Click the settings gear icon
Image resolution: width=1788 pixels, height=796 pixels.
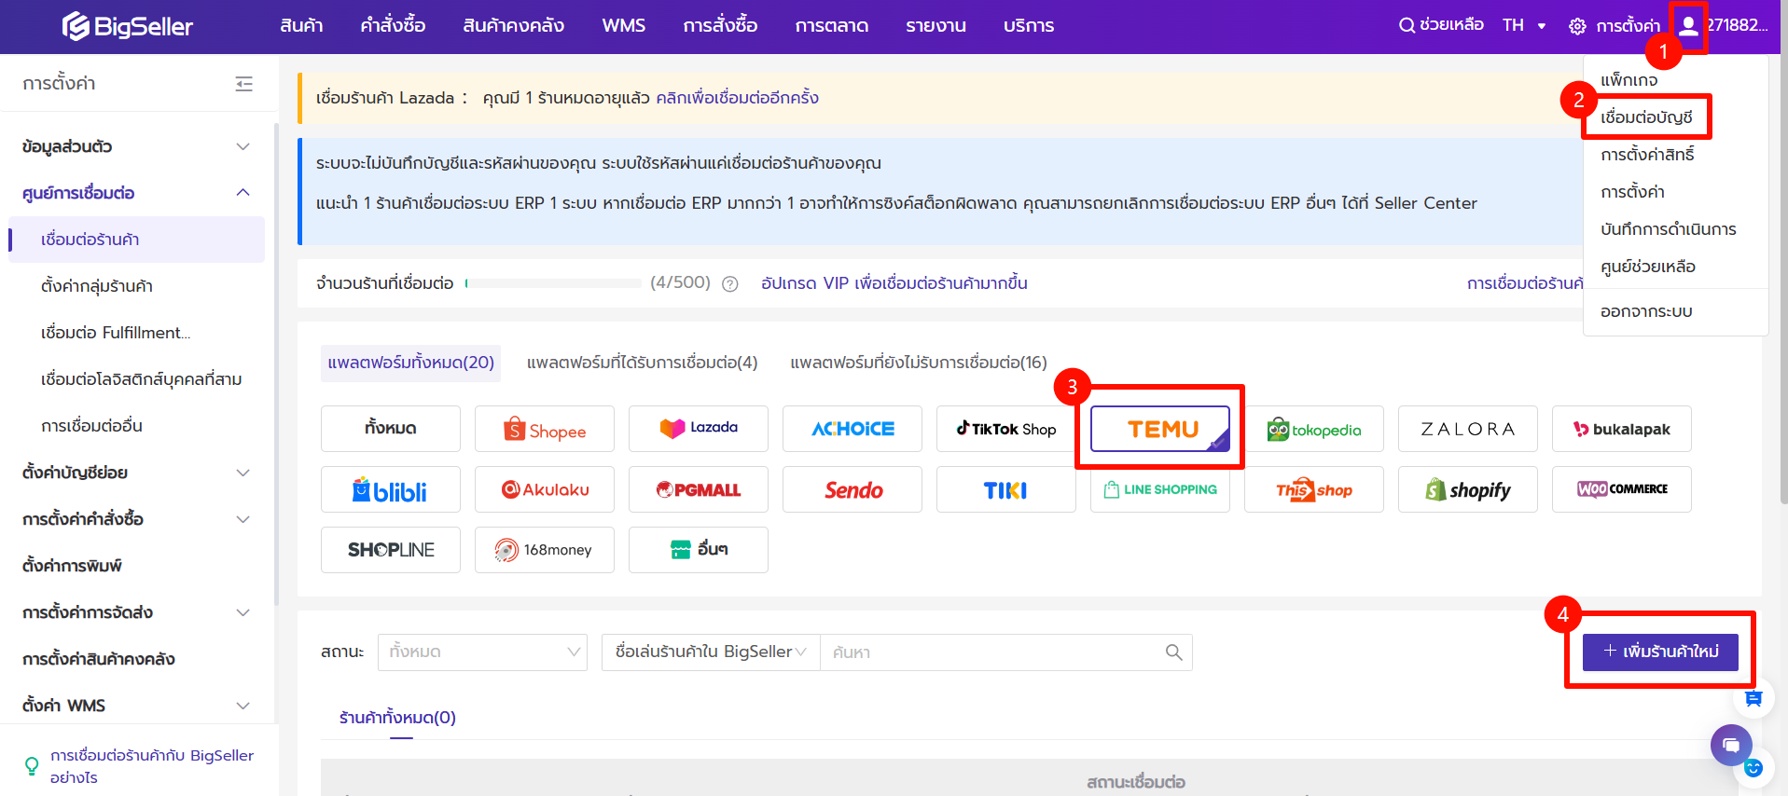coord(1577,26)
